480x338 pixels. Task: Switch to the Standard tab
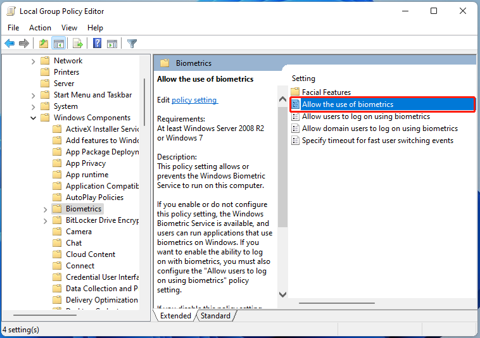pyautogui.click(x=215, y=315)
